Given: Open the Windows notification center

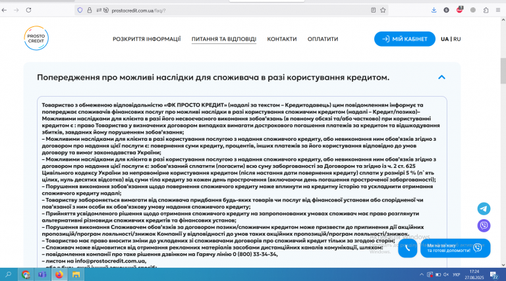Looking at the screenshot, I should pos(494,275).
